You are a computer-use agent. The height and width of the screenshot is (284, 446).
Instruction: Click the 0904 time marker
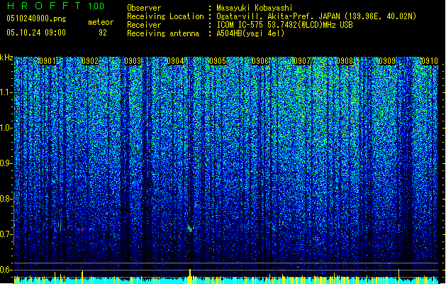pos(175,61)
